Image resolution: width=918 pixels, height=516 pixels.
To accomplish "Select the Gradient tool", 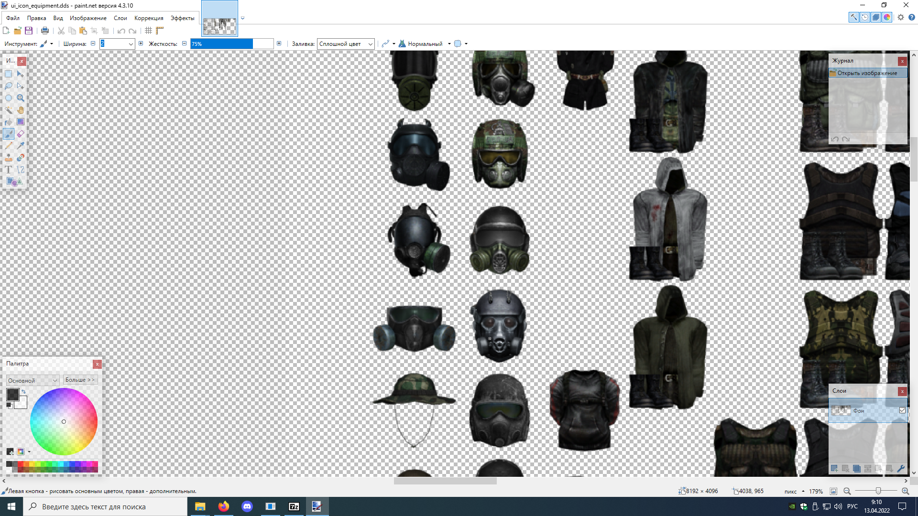I will 21,122.
